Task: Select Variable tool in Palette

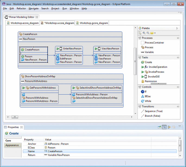Action: tap(147, 52)
